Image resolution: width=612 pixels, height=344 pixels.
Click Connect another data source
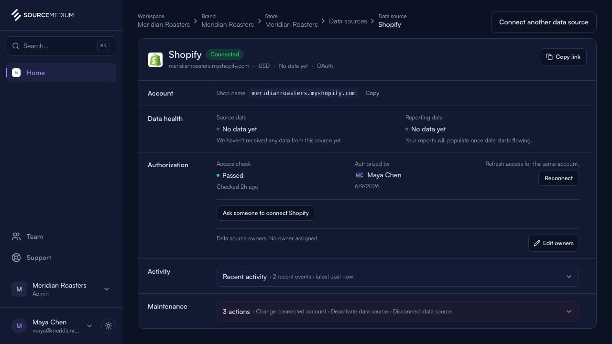coord(544,22)
